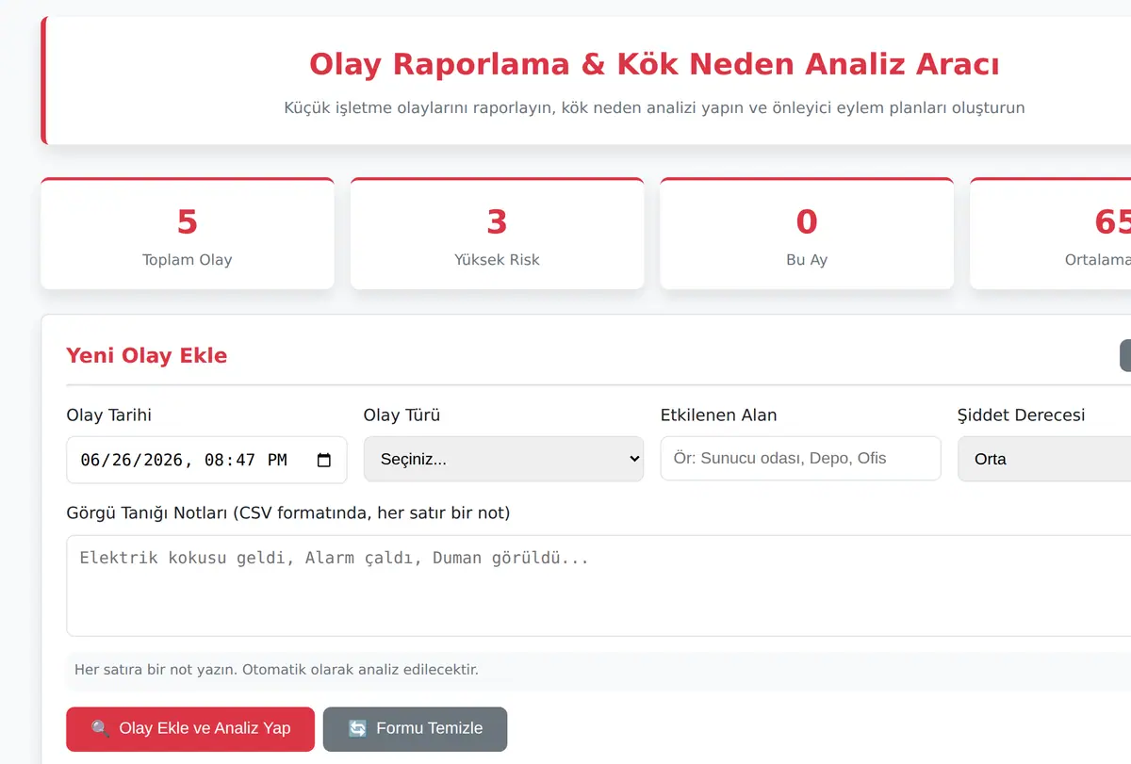Viewport: 1131px width, 764px height.
Task: Click the Formu Temizle button
Action: tap(415, 729)
